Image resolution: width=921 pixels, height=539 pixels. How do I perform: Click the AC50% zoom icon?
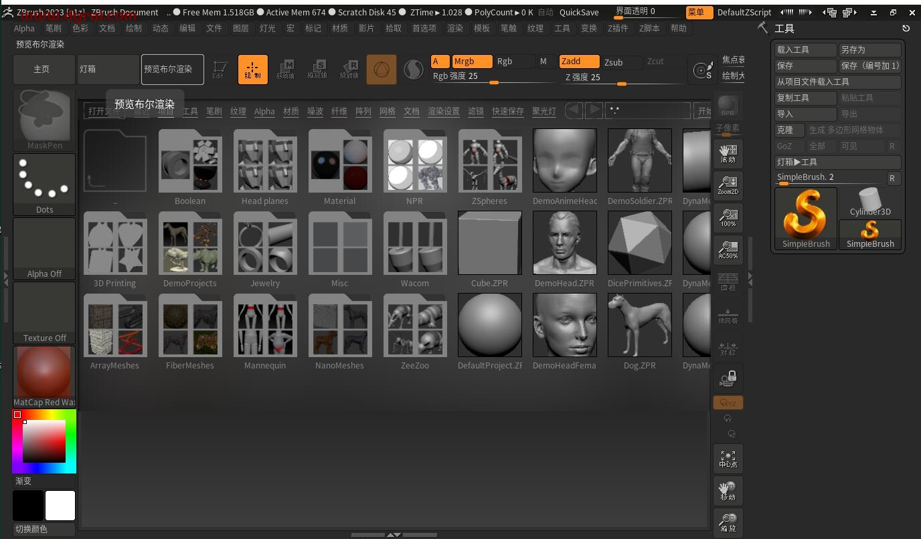tap(728, 250)
